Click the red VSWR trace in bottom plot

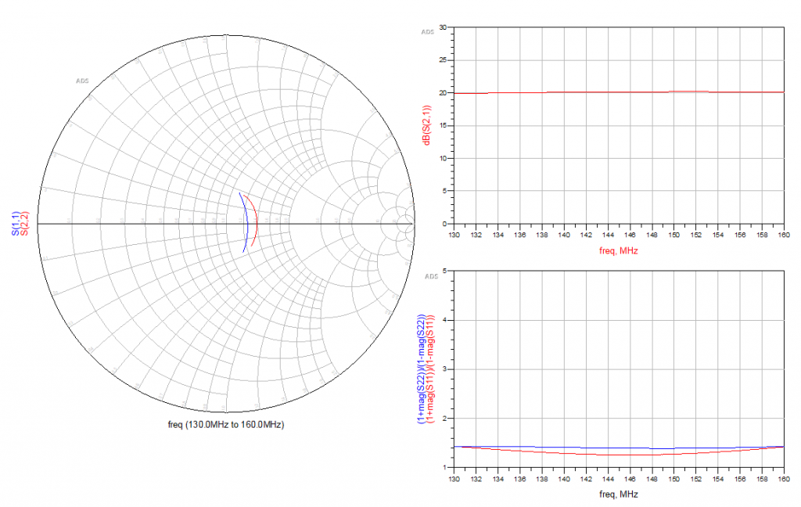(619, 455)
